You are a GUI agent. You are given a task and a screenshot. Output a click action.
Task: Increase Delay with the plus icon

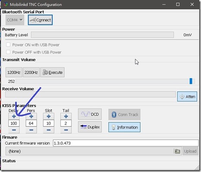click(x=14, y=116)
